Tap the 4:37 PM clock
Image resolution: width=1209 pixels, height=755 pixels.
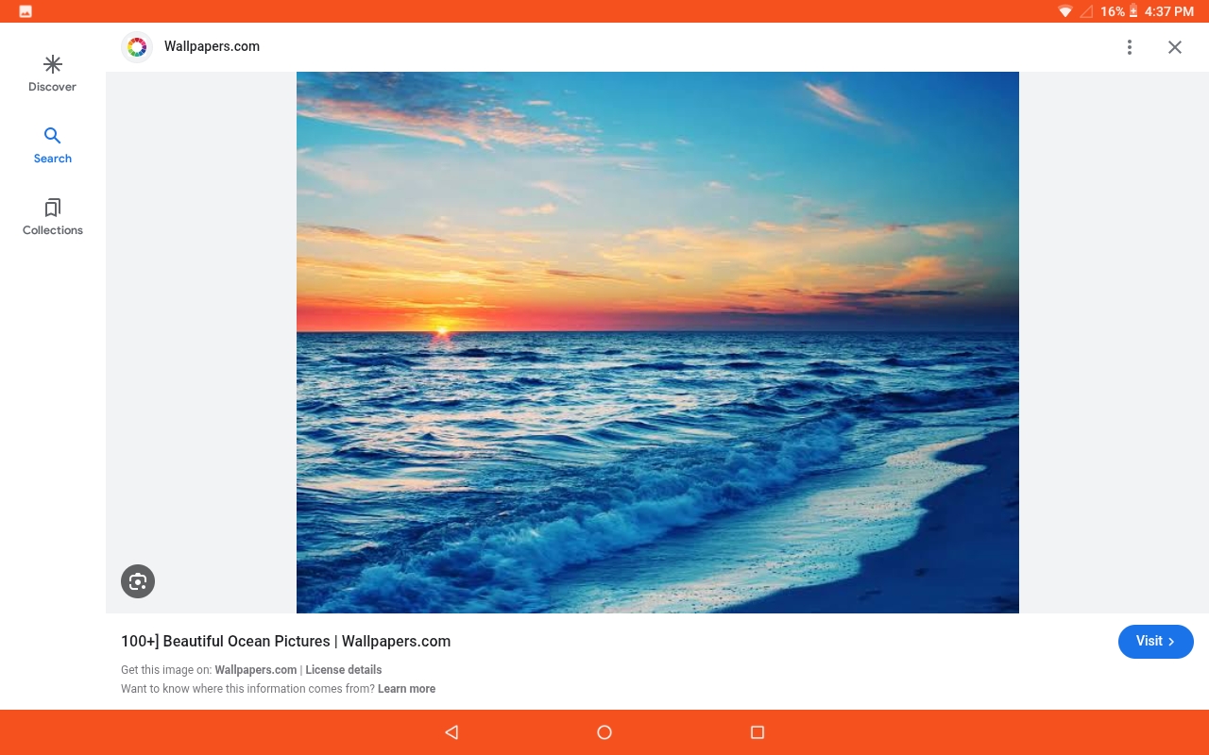[1169, 11]
